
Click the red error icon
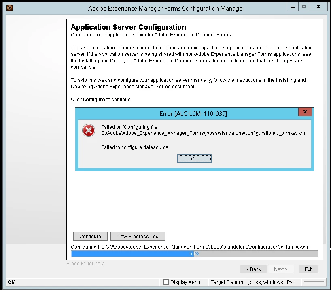(89, 130)
